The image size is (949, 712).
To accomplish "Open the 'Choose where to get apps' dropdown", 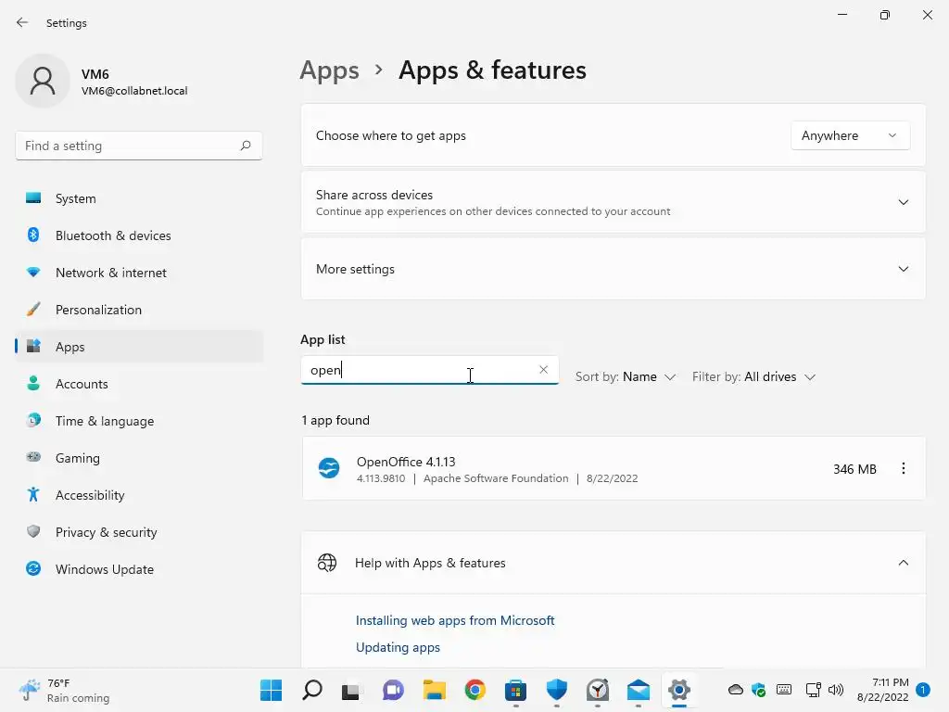I will 850,135.
